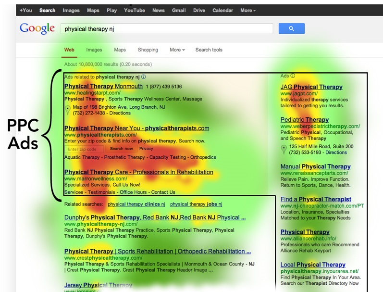Image resolution: width=383 pixels, height=292 pixels.
Task: Click 'About 10,800,000 results' text
Action: coord(108,64)
